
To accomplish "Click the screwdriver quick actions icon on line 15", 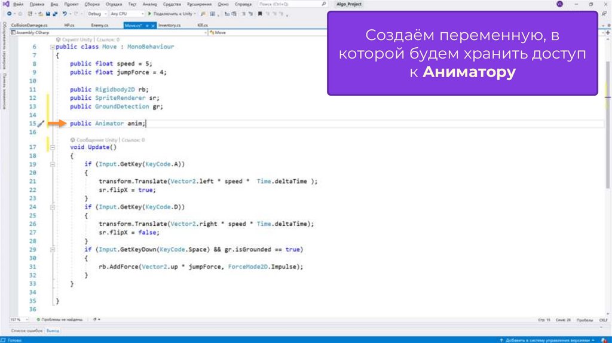I will pos(41,124).
